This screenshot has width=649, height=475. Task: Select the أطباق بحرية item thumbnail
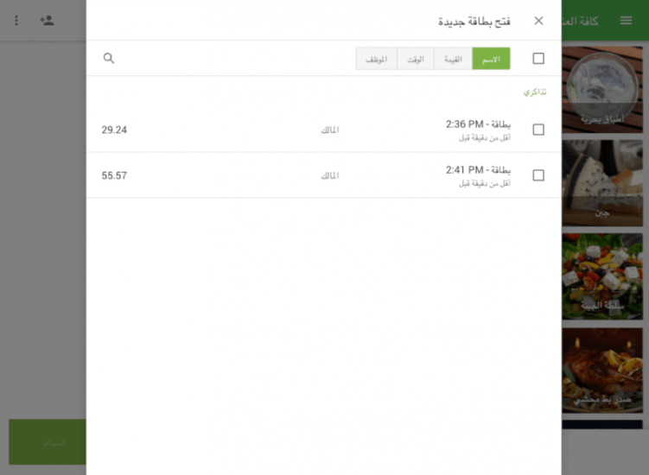602,90
